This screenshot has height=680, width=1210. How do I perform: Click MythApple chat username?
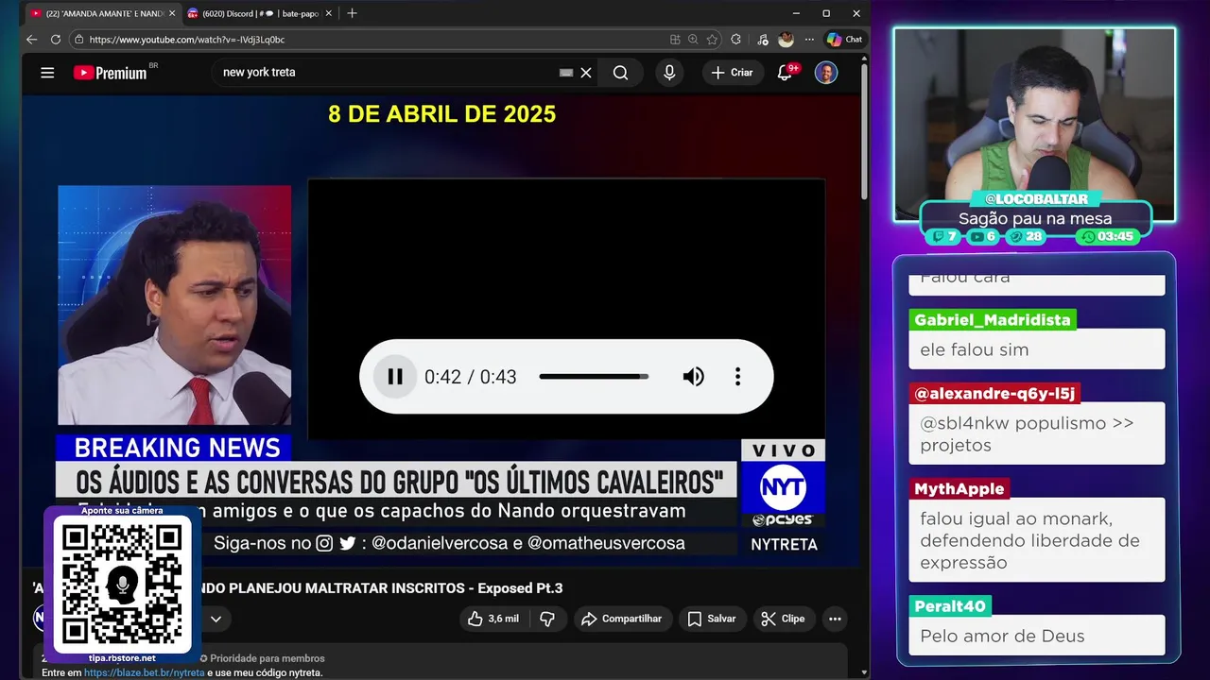click(959, 489)
